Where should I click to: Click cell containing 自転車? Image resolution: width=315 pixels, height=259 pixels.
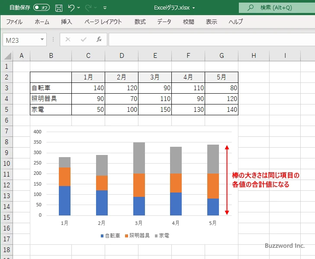(51, 88)
